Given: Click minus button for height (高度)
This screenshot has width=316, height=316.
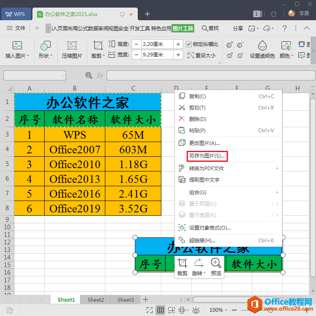Looking at the screenshot, I should tap(137, 44).
